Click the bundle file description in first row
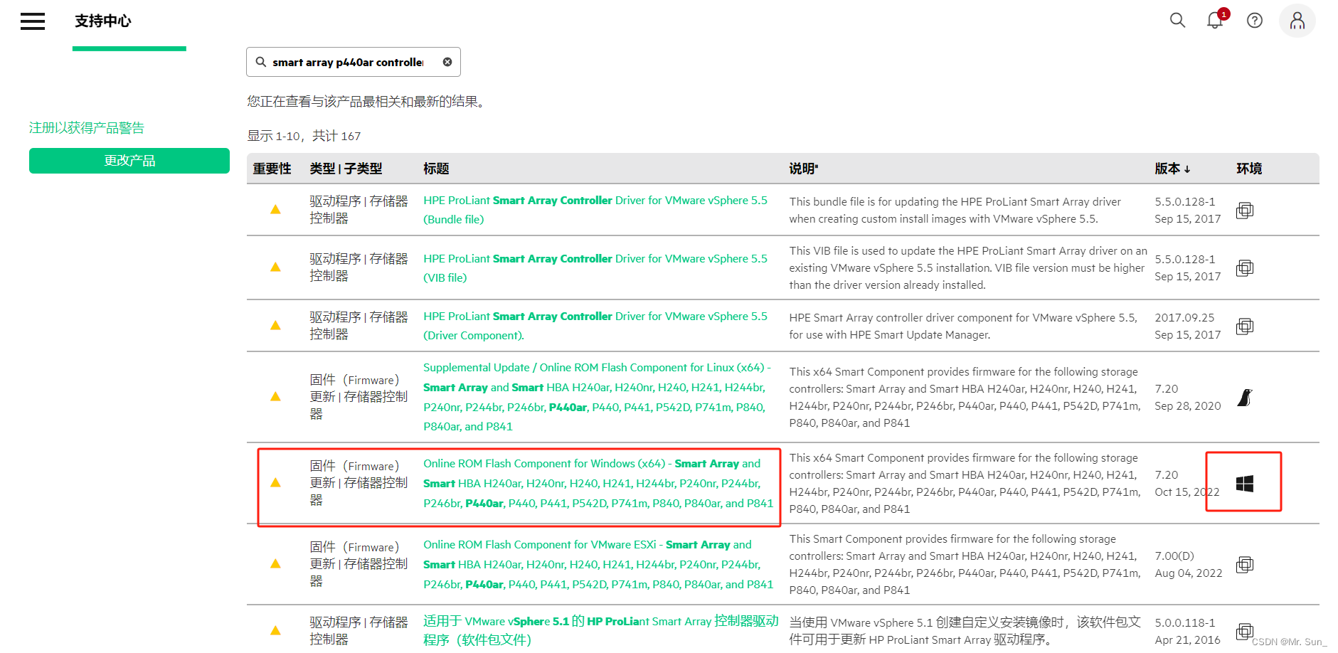Screen dimensions: 1338x653 tap(955, 211)
